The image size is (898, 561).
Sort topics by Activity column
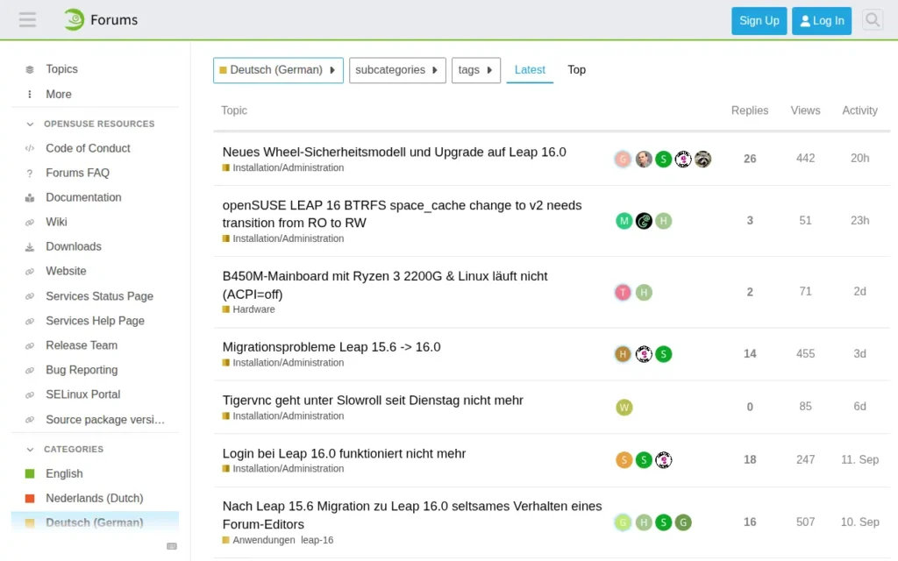[859, 110]
